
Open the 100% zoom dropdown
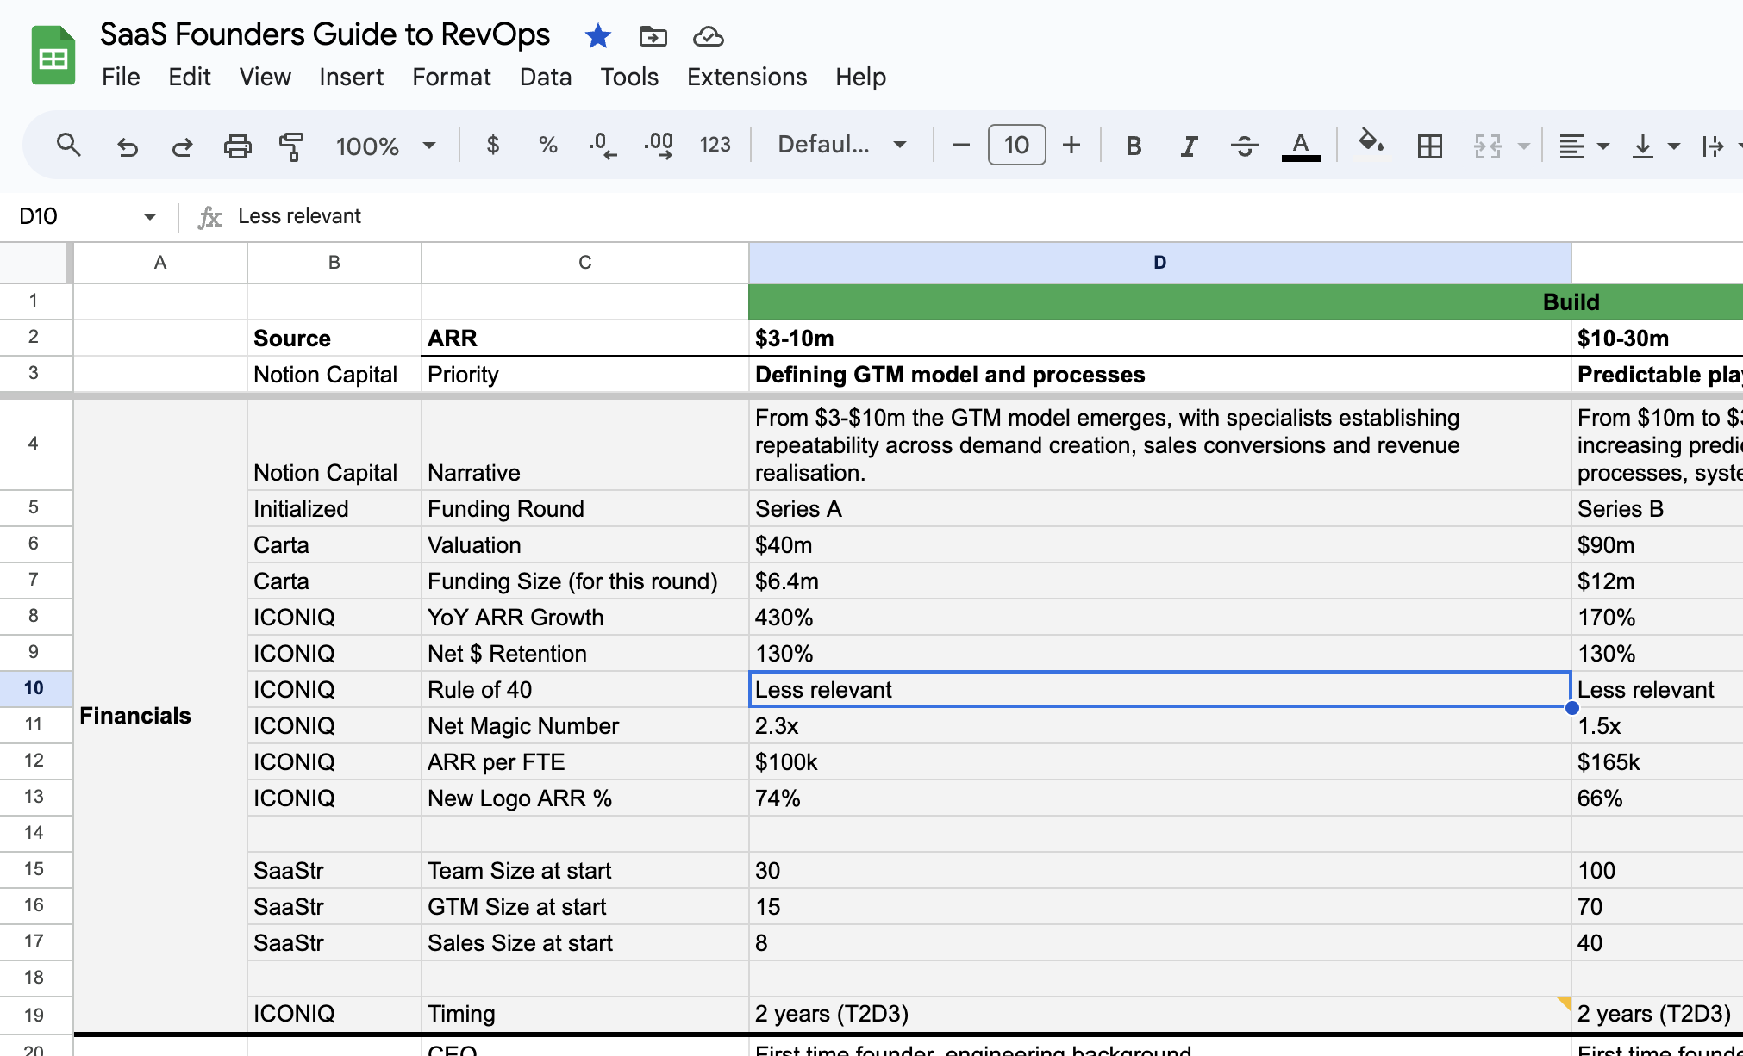(x=385, y=146)
